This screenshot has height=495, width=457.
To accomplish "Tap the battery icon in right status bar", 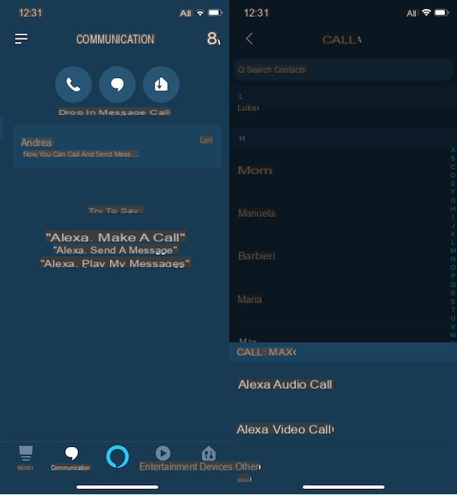I will [x=441, y=13].
